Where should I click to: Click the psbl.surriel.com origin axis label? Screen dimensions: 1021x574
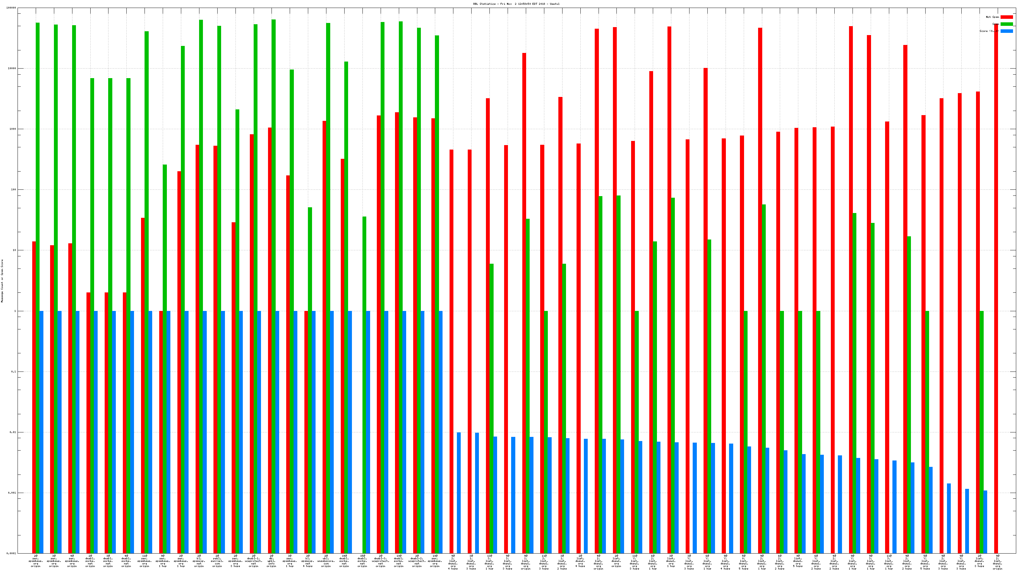(x=217, y=561)
